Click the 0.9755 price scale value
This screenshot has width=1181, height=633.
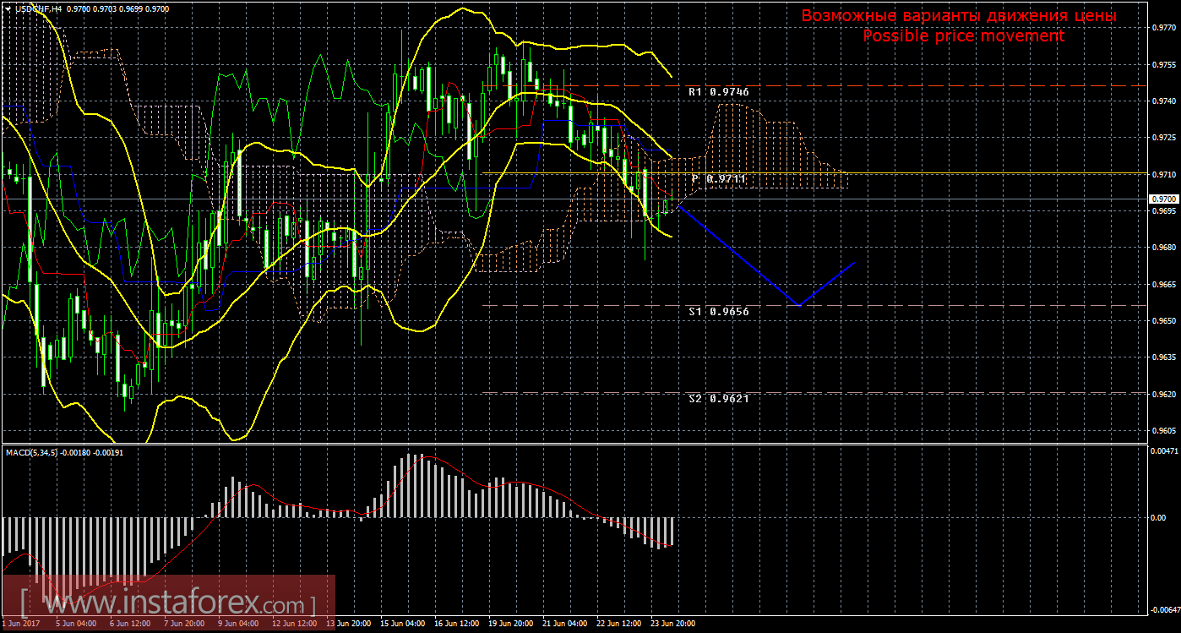1163,64
